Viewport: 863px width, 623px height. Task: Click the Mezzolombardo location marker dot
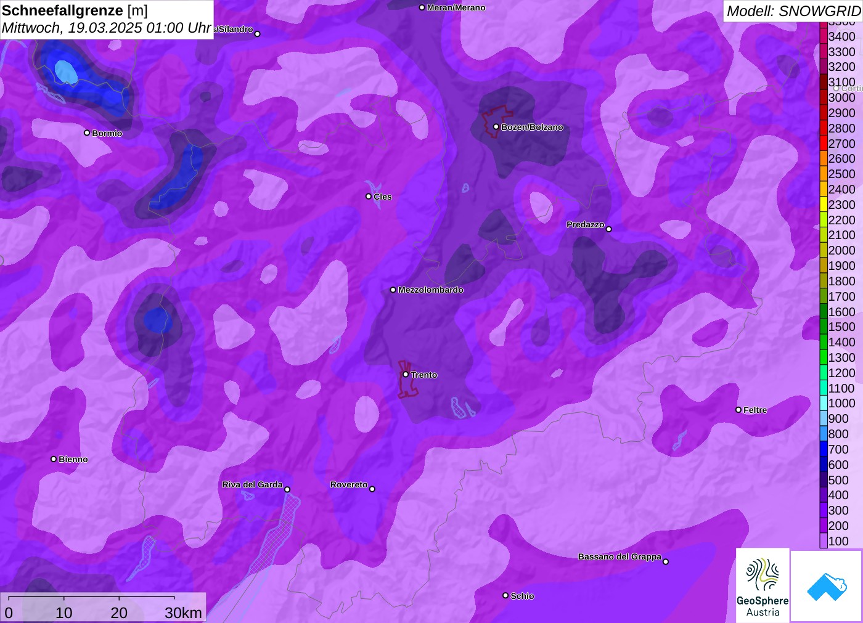(x=393, y=290)
